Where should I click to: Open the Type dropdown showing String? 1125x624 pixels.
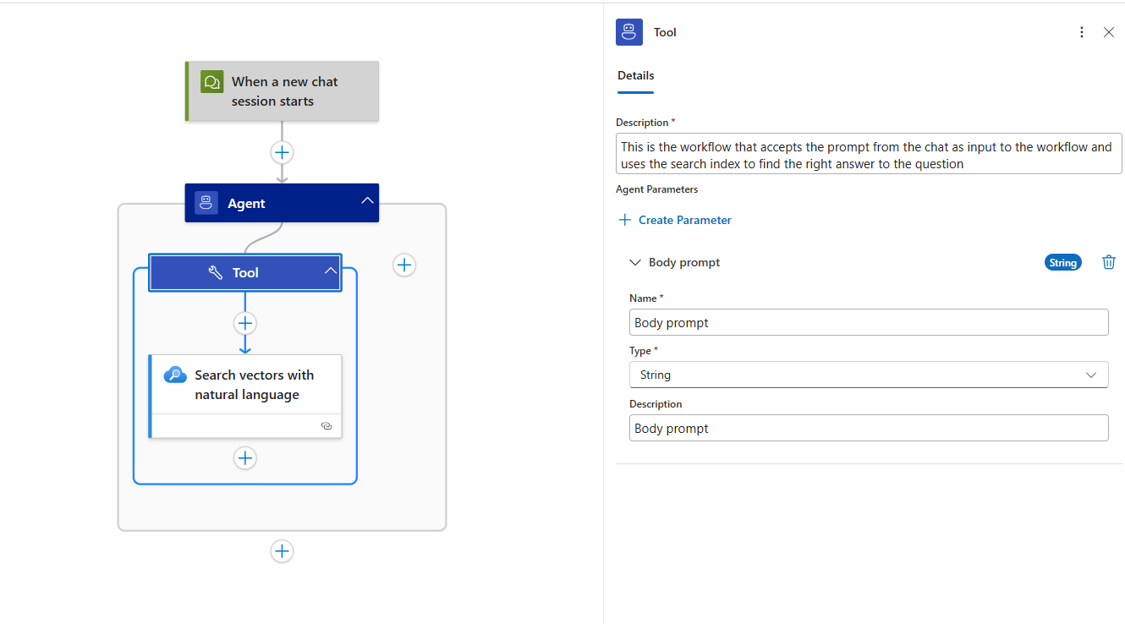868,375
